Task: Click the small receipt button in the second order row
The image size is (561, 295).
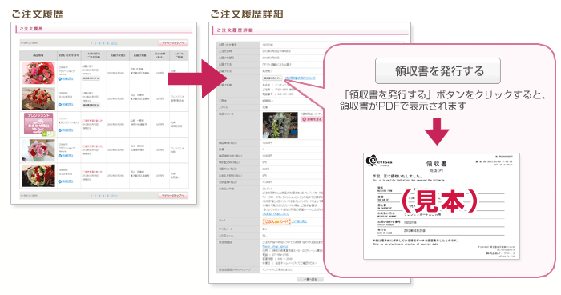Action: coord(91,105)
